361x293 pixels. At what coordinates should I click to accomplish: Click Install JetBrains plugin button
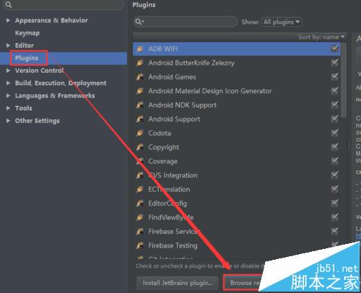178,283
